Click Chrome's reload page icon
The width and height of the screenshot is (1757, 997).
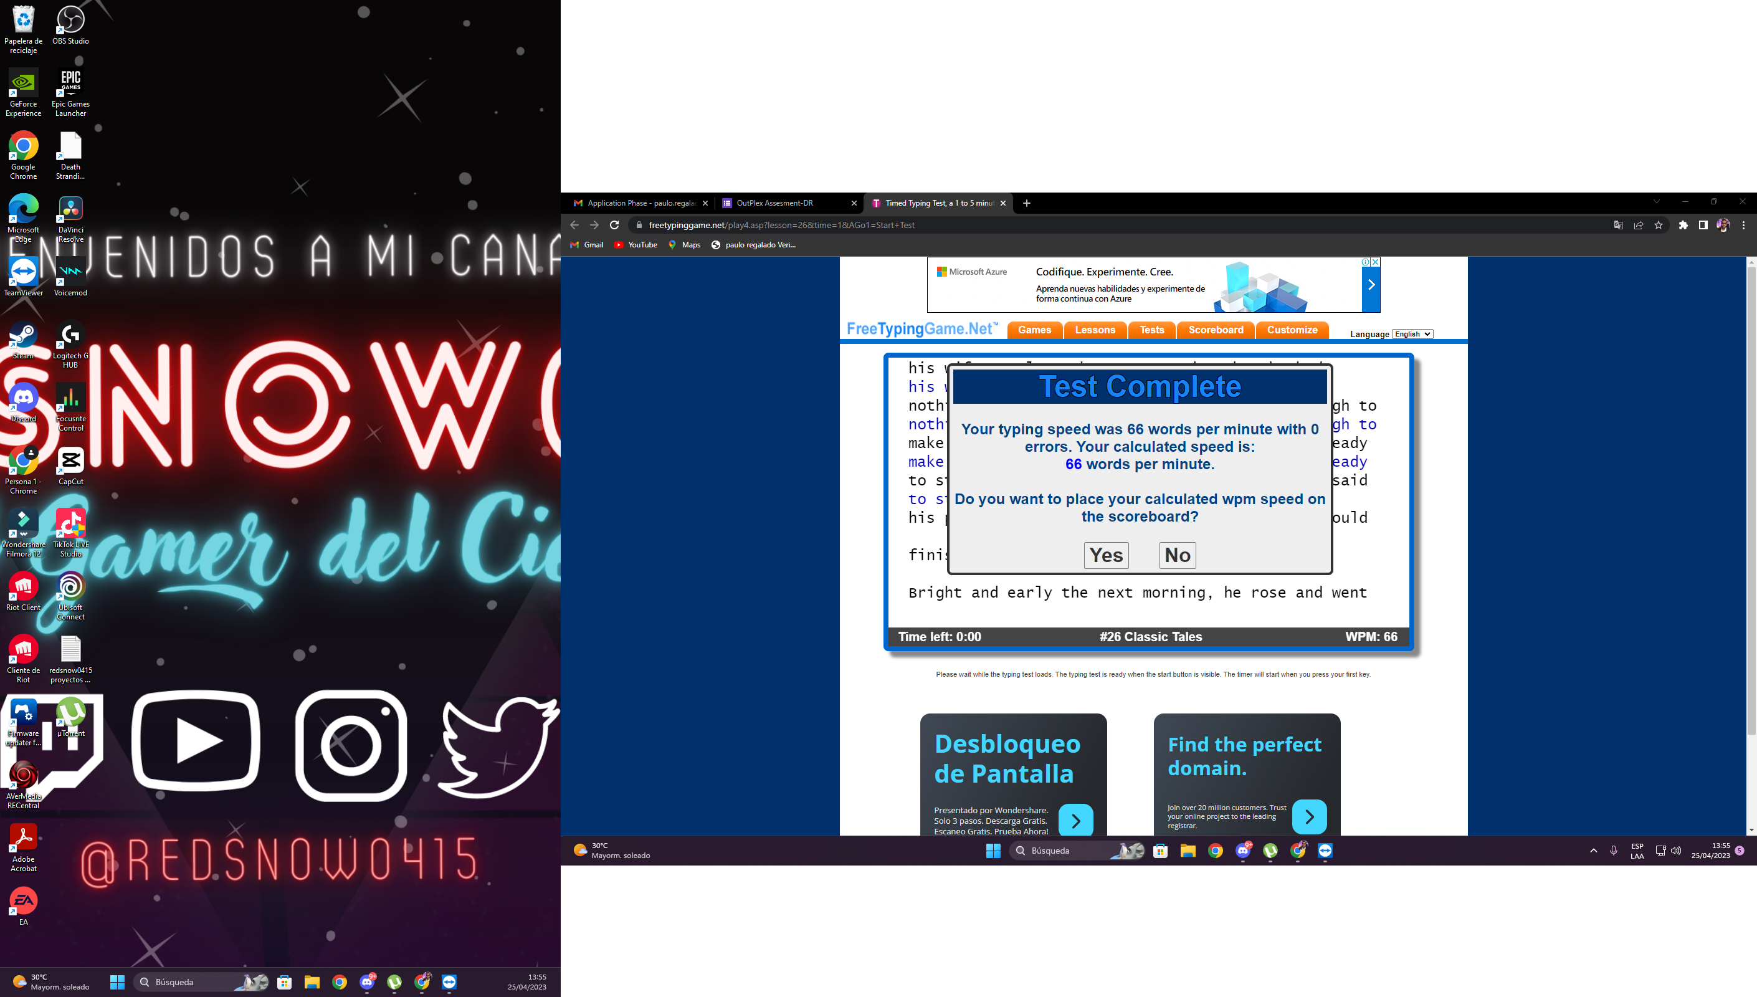tap(614, 226)
